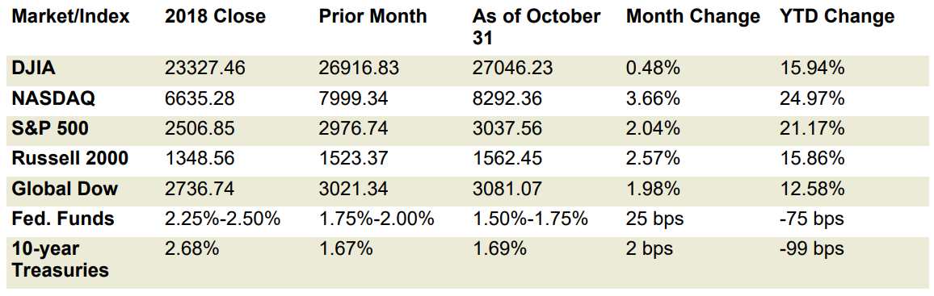Select the YTD Change column header

pyautogui.click(x=837, y=17)
